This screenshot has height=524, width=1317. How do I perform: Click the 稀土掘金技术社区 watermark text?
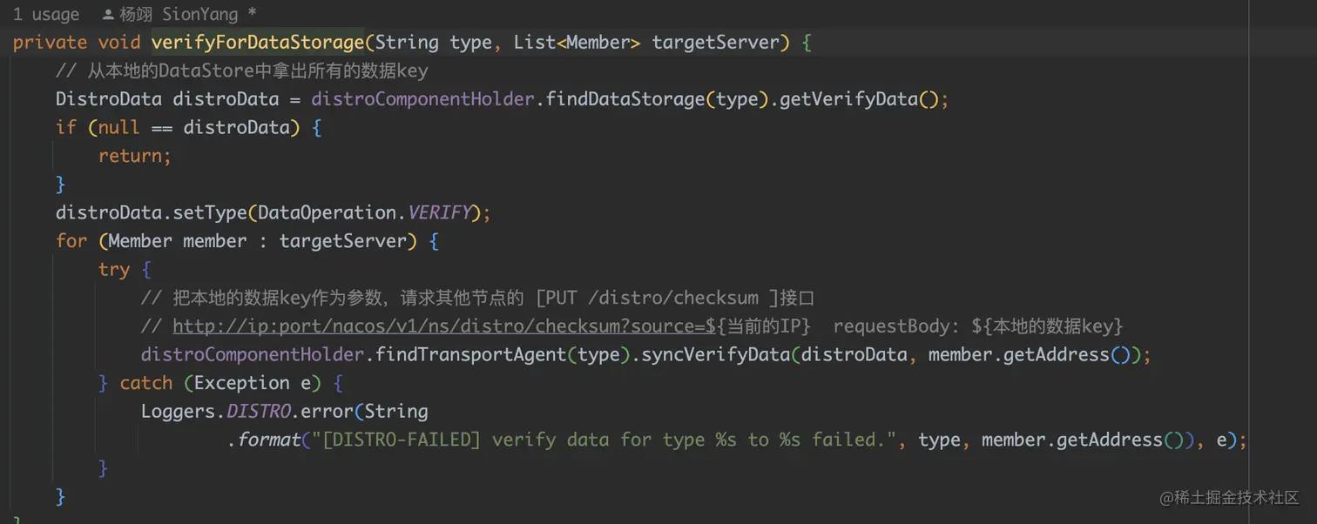(x=1236, y=497)
